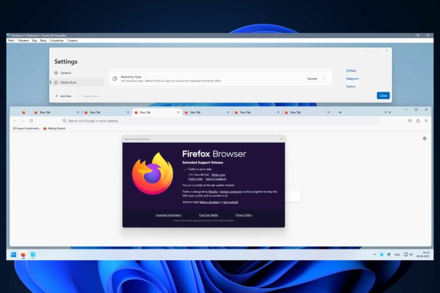Open the Save to Pocket icon
440x293 pixels.
(410, 121)
